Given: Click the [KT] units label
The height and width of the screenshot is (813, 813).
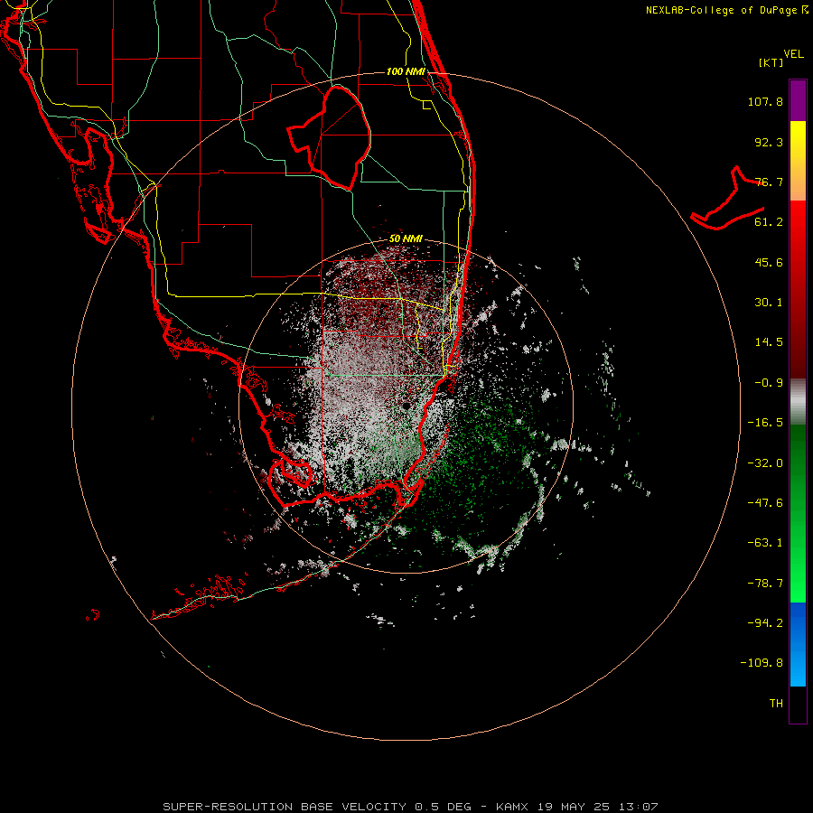Looking at the screenshot, I should [771, 62].
